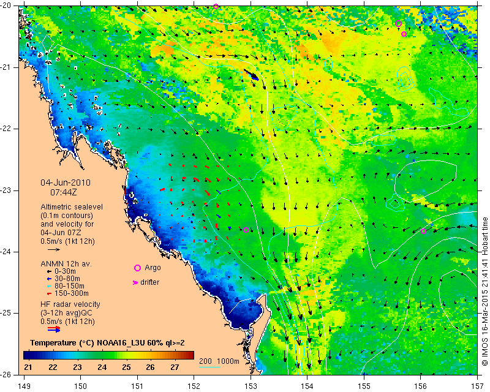Click the large blue ANMN current arrow near -21 latitude
Screen dimensions: 490x392
(251, 75)
